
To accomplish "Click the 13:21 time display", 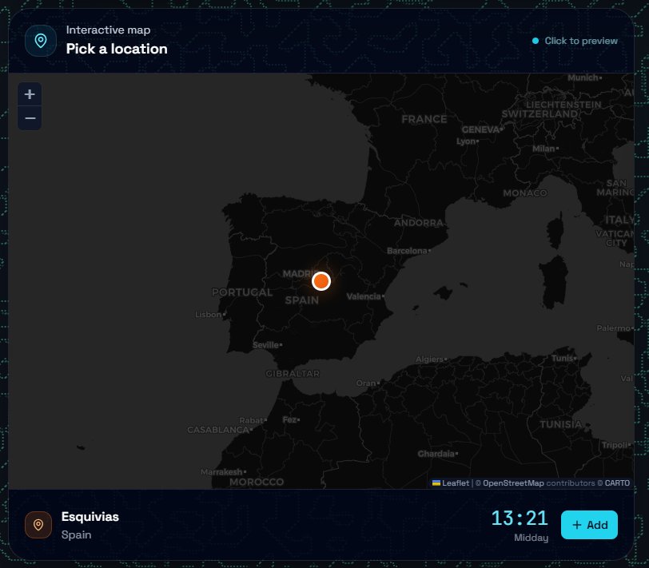I will 520,518.
